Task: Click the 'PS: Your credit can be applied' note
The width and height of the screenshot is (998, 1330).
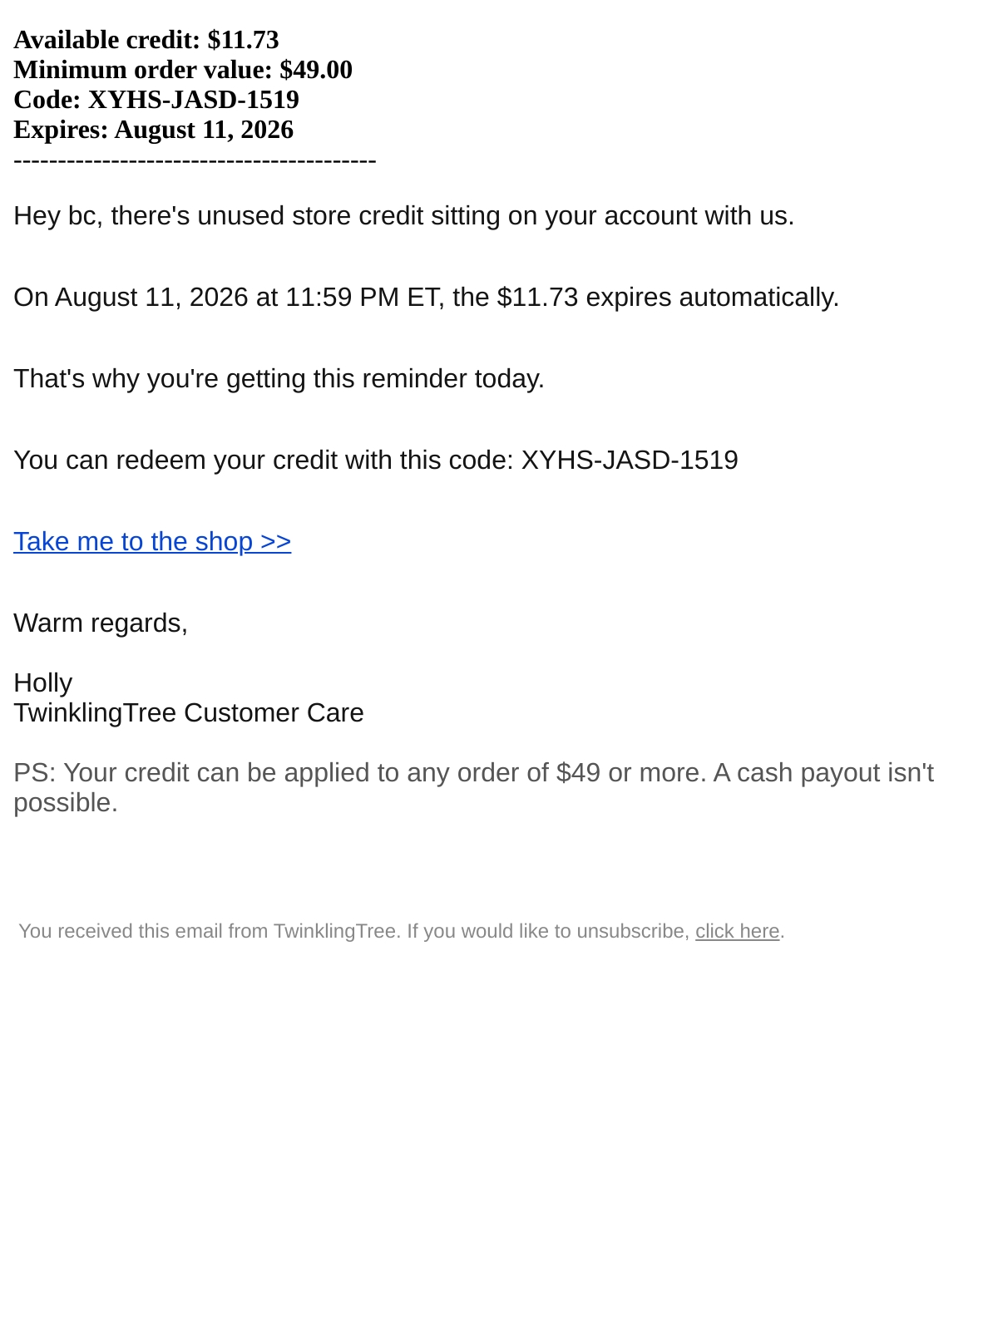Action: (x=474, y=788)
